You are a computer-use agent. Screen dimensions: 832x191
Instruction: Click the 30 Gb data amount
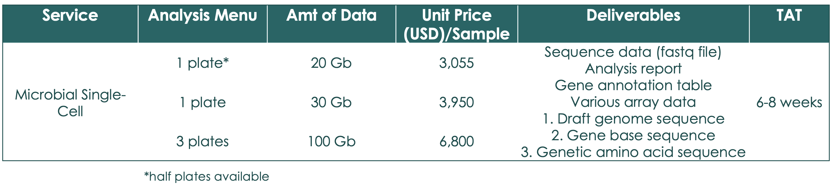tap(331, 103)
